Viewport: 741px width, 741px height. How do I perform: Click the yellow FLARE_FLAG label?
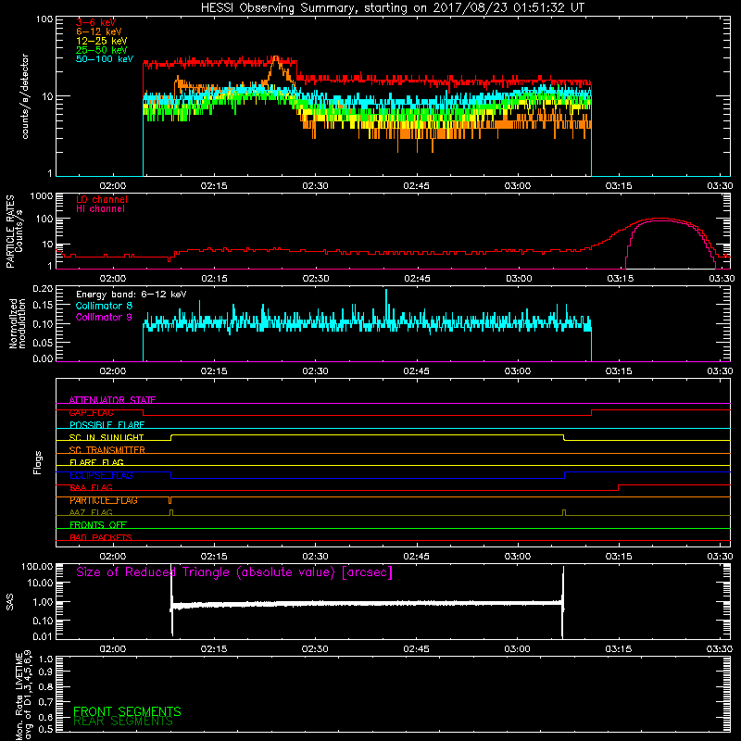(96, 462)
